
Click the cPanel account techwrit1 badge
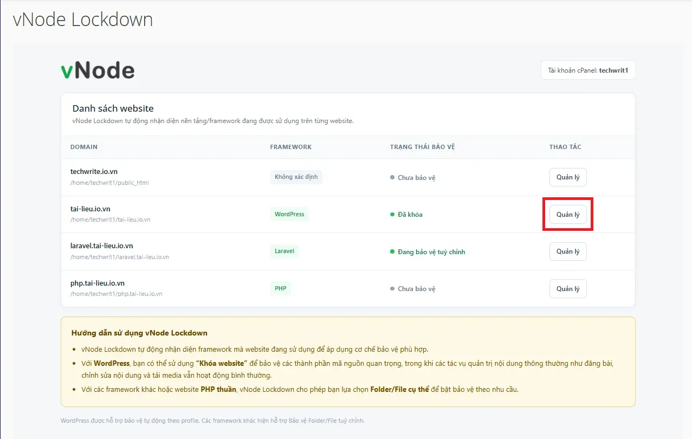588,70
